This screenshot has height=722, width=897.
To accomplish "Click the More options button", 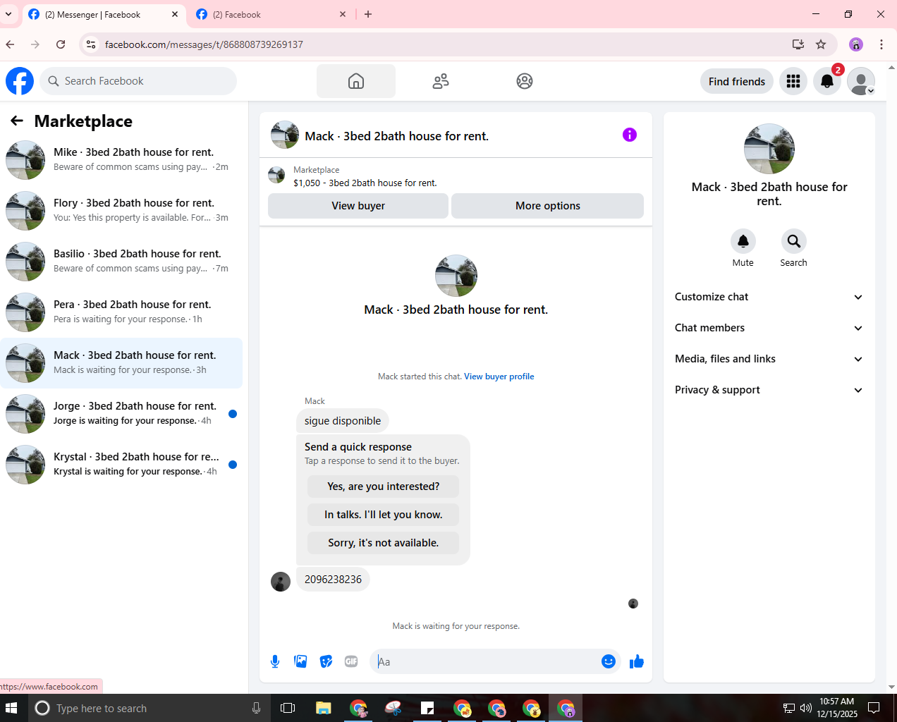I will 547,206.
